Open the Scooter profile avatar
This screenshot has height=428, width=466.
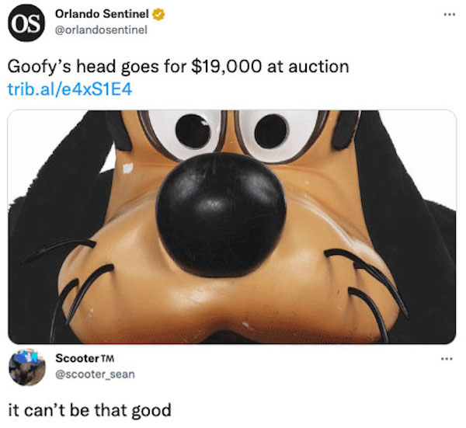pyautogui.click(x=27, y=367)
